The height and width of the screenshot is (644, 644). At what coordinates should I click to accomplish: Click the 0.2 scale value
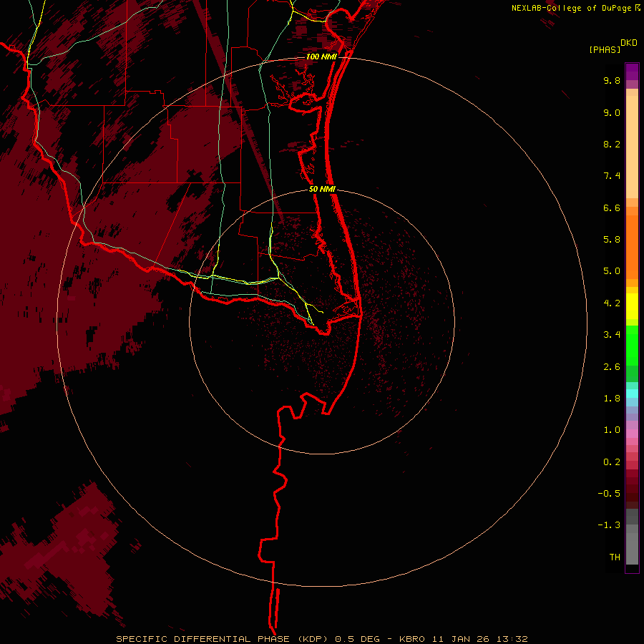pyautogui.click(x=612, y=462)
